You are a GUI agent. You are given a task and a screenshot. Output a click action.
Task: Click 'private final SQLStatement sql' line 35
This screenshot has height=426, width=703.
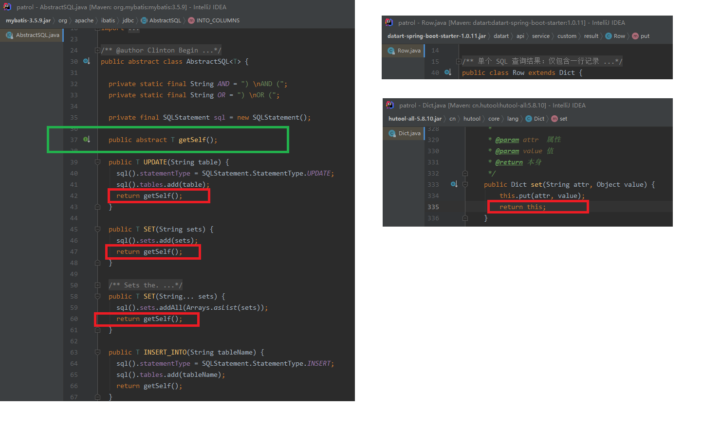[x=210, y=117]
